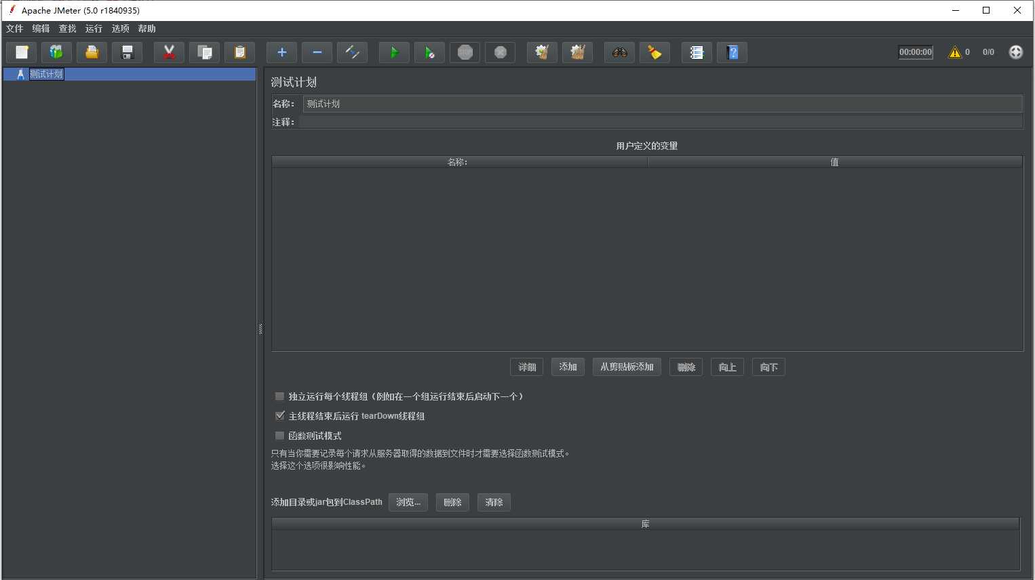Screen dimensions: 1035x580
Task: Click the Copy icon in the toolbar
Action: 204,52
